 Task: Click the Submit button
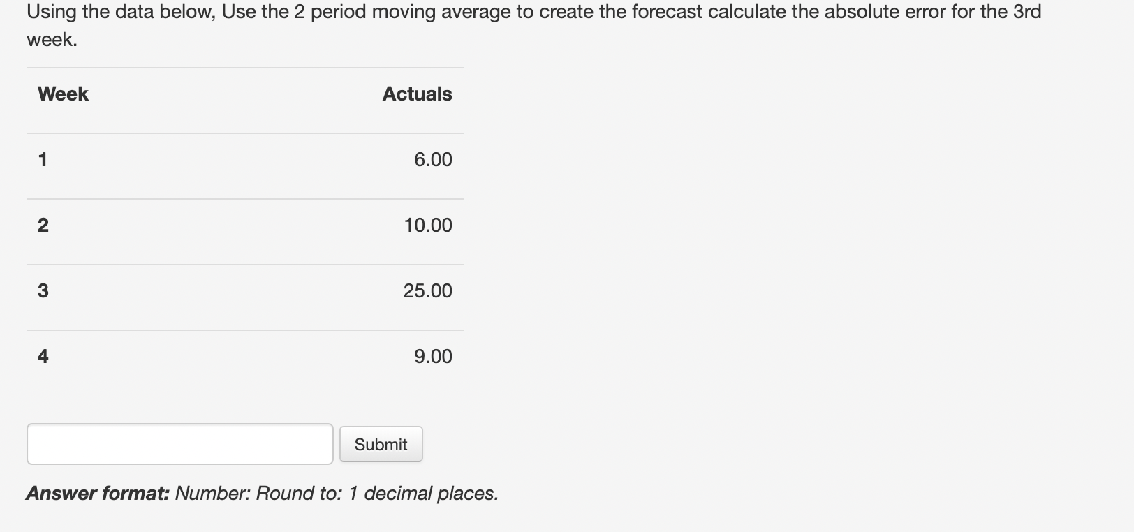[x=381, y=444]
